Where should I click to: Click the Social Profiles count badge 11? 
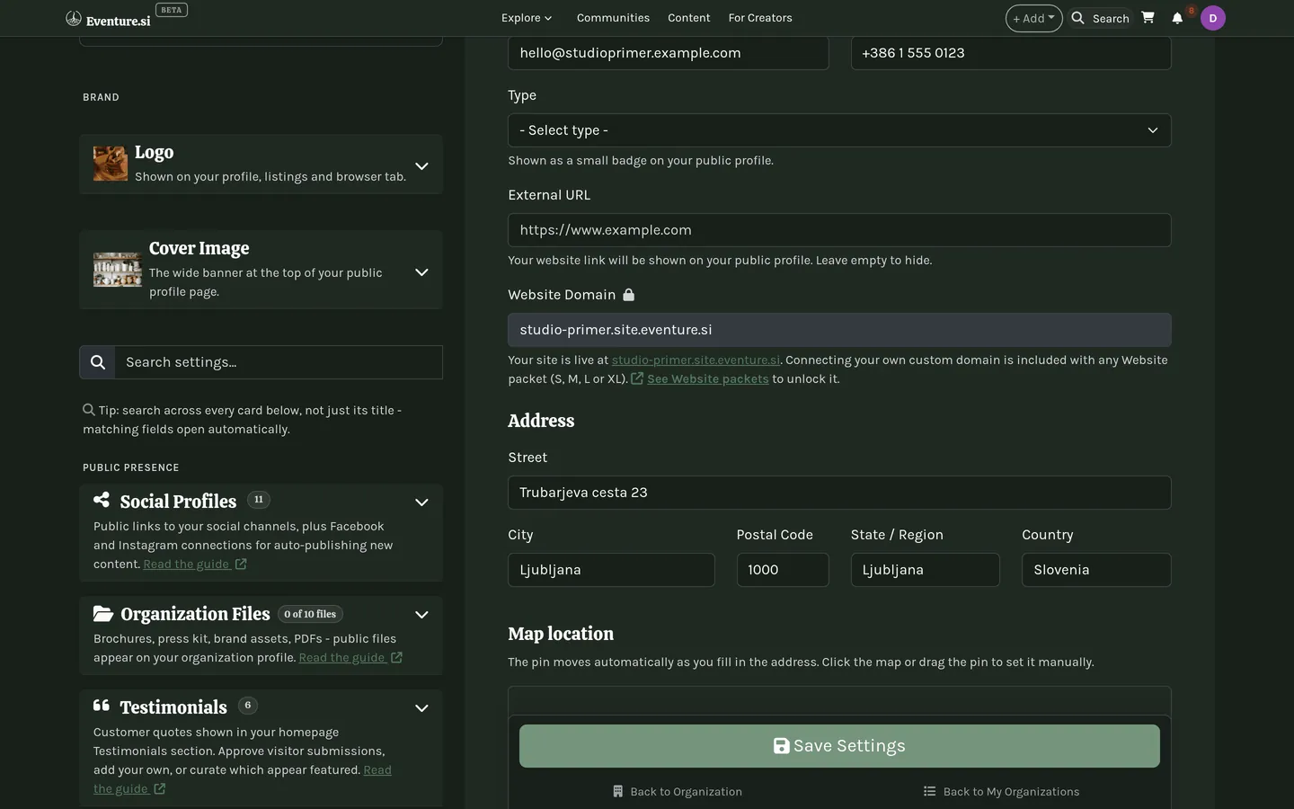[258, 500]
